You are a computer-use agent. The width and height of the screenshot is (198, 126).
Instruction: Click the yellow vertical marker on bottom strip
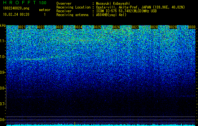(x=75, y=124)
